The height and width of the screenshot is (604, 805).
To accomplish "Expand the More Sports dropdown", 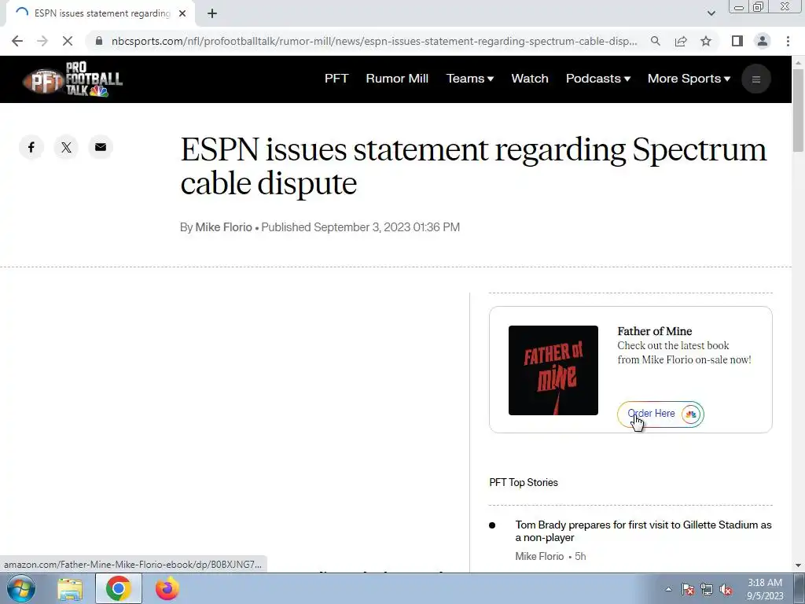I will point(689,79).
